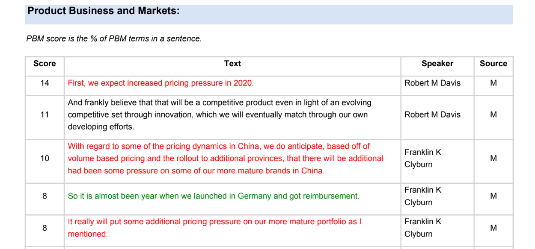Click the Score column header
The width and height of the screenshot is (535, 249).
pos(45,64)
